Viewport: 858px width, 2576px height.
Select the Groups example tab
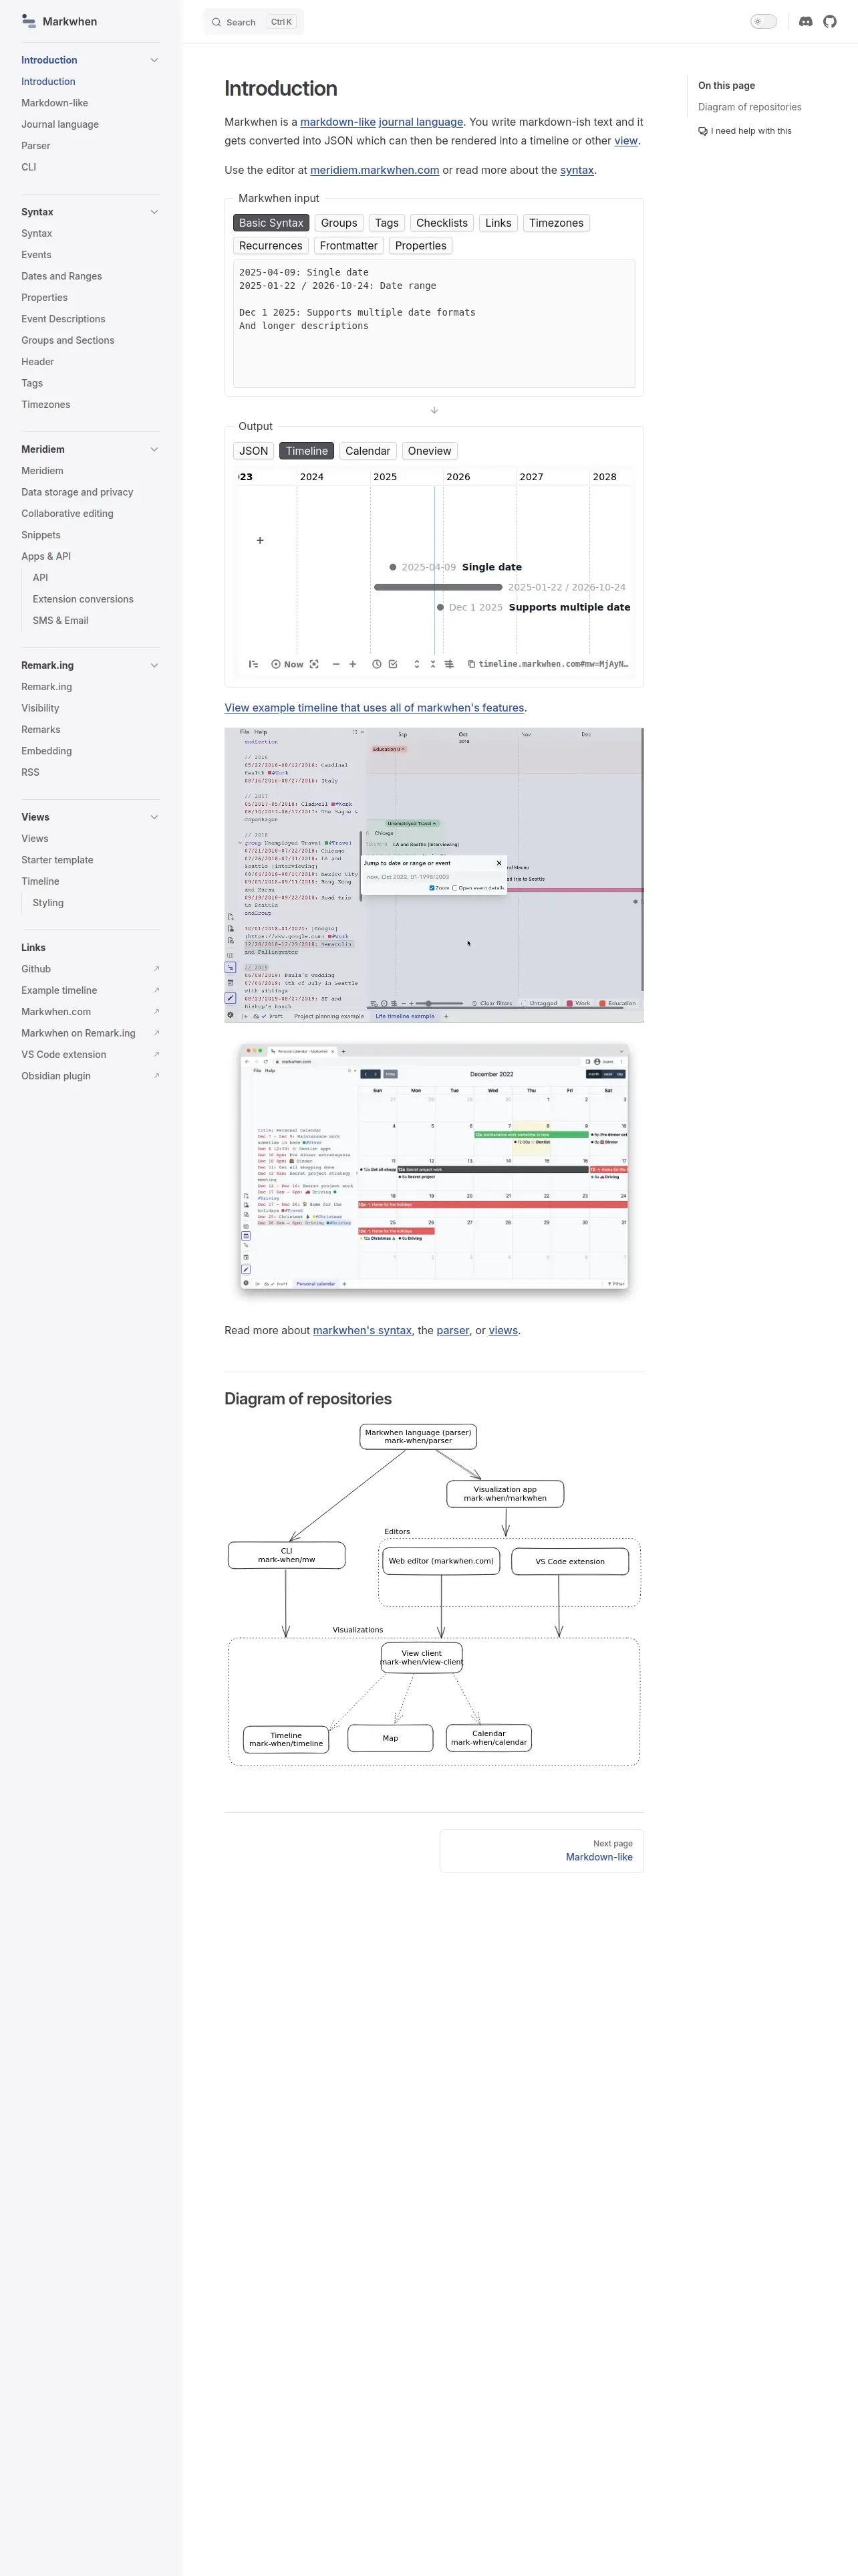click(x=339, y=223)
